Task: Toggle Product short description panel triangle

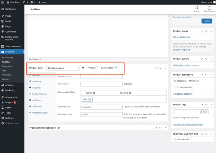Action: 165,128
